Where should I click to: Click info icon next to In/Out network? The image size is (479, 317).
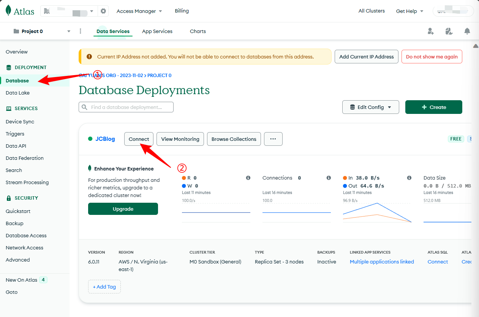point(409,178)
